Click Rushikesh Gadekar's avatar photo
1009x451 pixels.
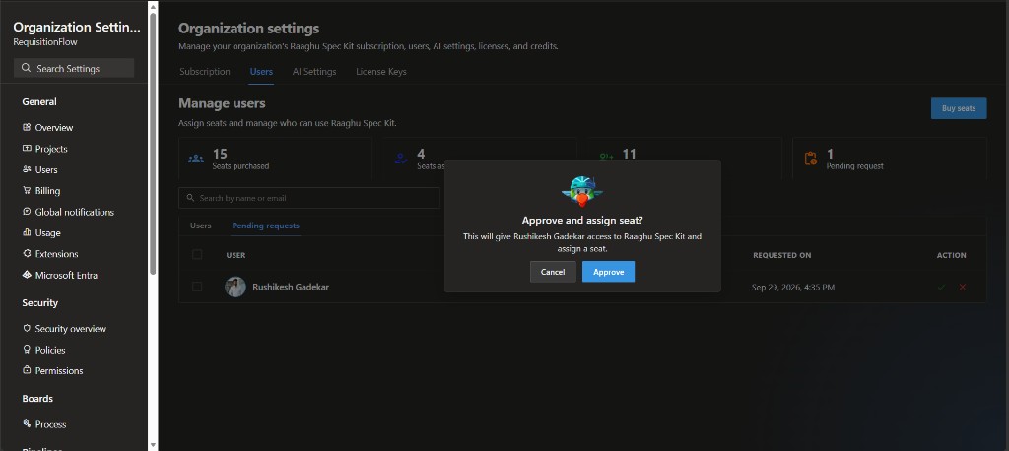235,287
